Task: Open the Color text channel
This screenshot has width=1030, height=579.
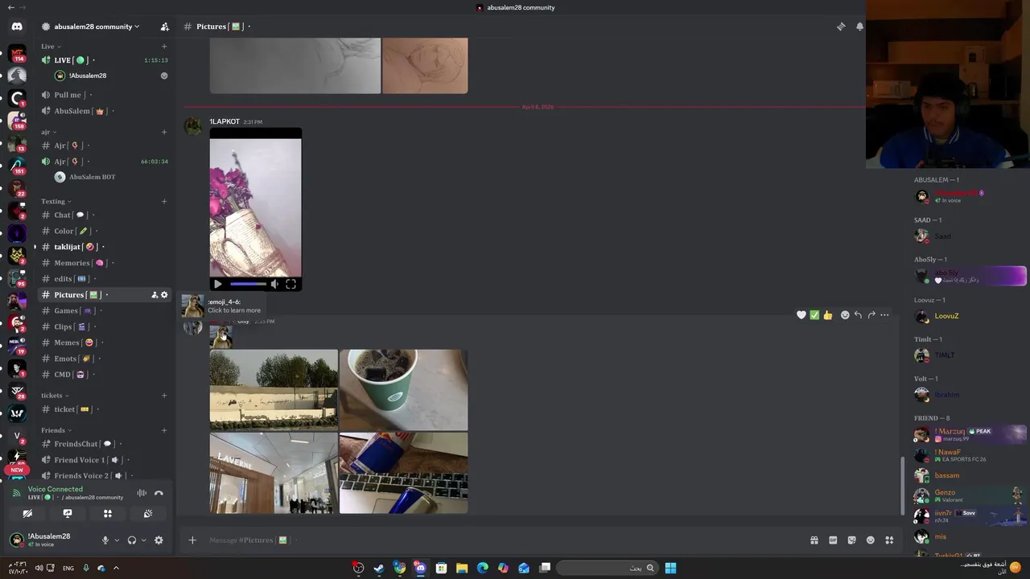Action: tap(105, 231)
